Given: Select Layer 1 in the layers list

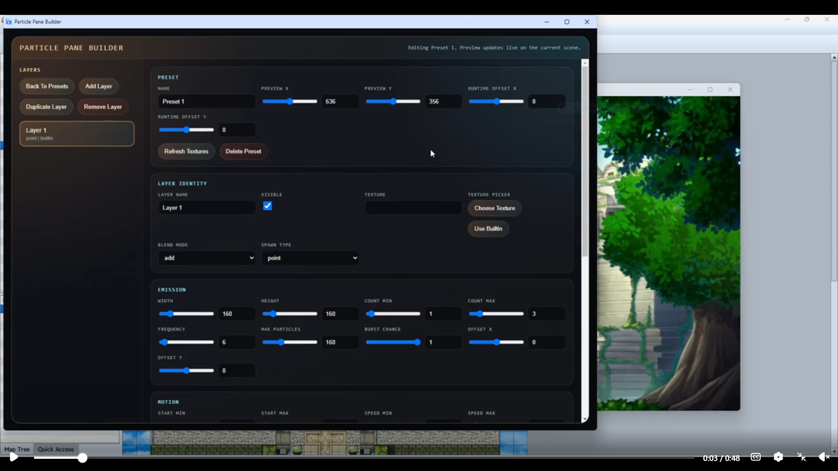Looking at the screenshot, I should tap(77, 134).
